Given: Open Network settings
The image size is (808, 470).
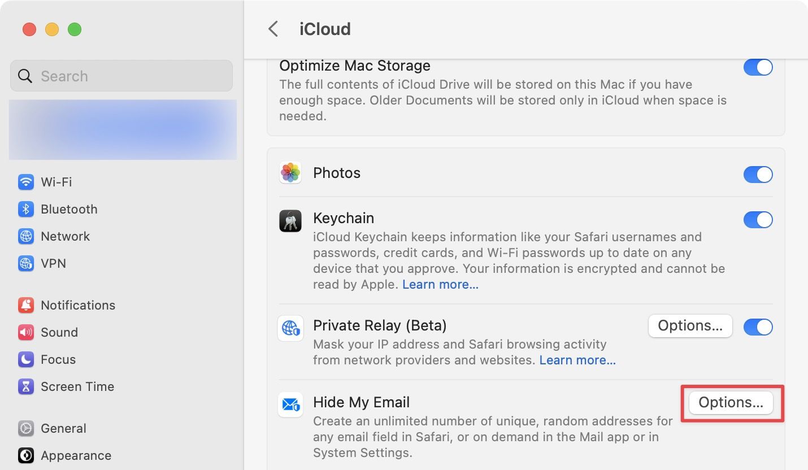Looking at the screenshot, I should 65,236.
